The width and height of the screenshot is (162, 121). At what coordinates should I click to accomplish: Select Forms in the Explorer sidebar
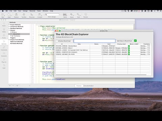coord(4,36)
